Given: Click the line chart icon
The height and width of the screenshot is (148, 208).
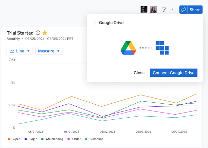Looking at the screenshot, I should 12,51.
